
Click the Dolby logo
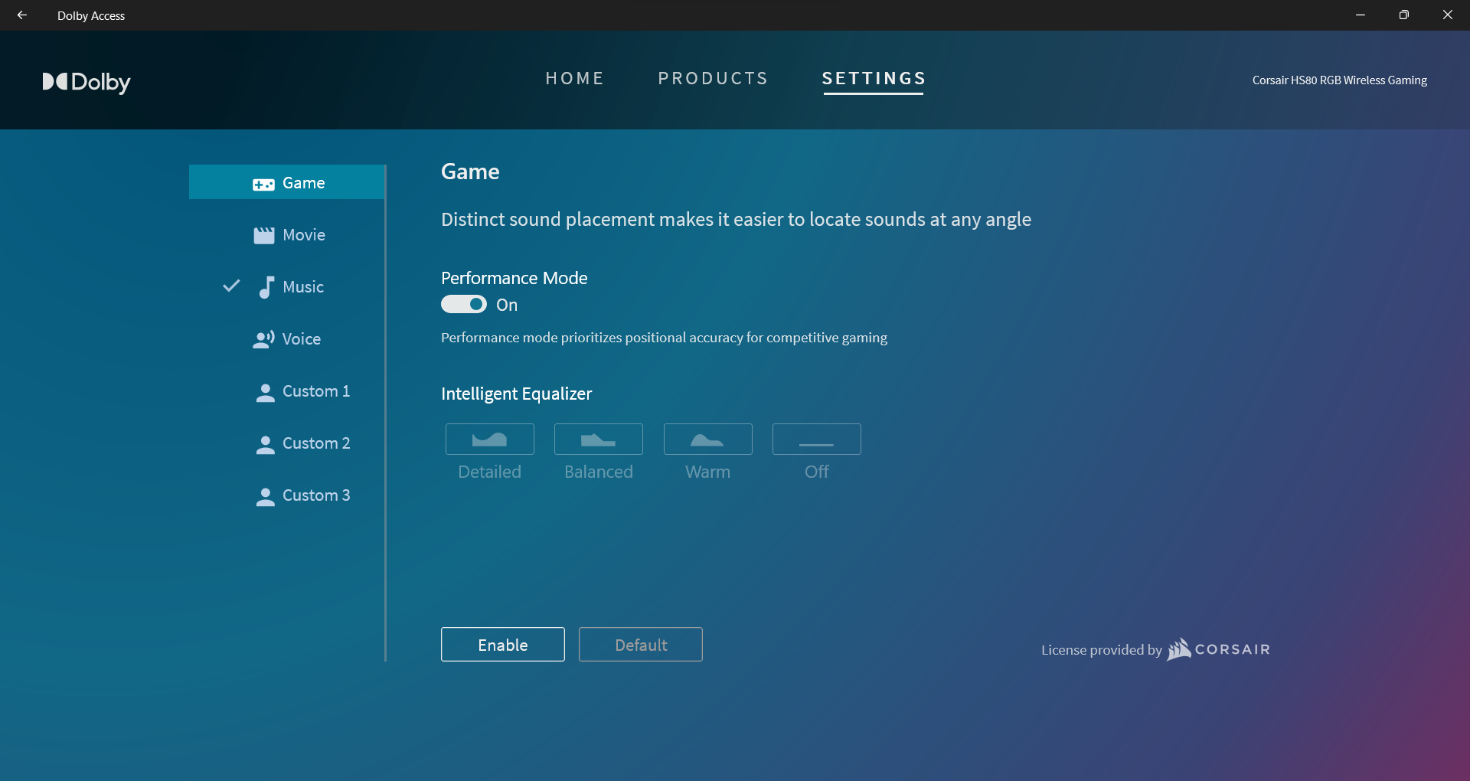coord(86,82)
